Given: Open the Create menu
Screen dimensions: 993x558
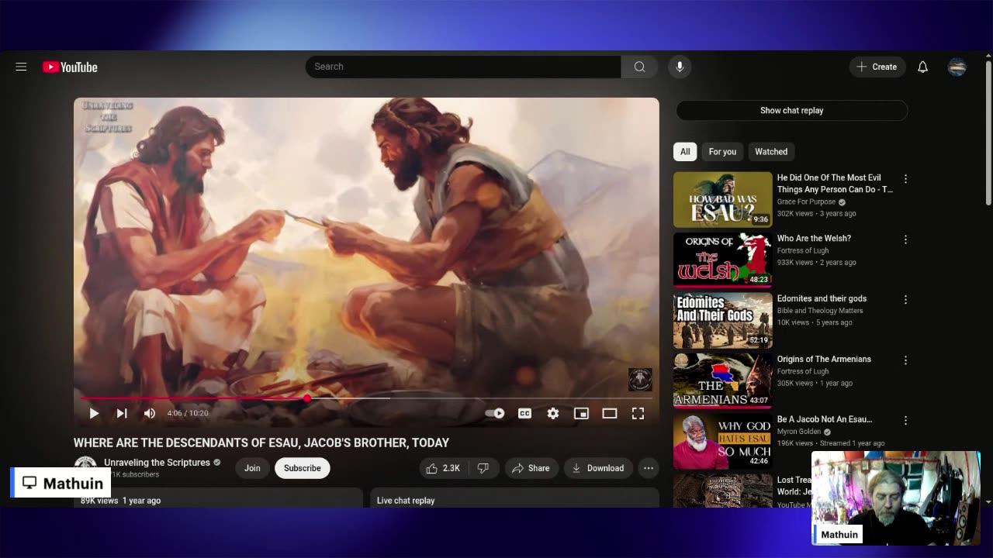Looking at the screenshot, I should click(x=877, y=67).
